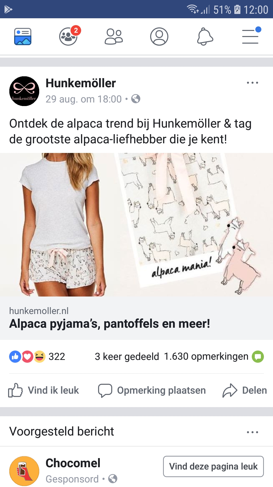Tap the Hunkemöller profile picture
273x487 pixels.
(24, 91)
